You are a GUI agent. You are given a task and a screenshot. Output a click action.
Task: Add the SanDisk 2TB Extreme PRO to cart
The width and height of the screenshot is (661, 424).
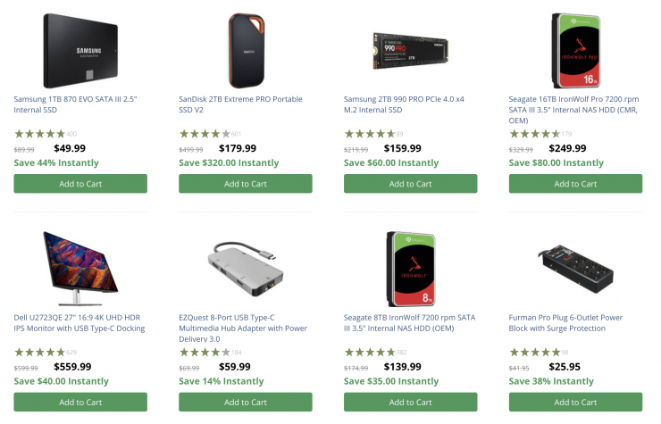[x=246, y=184]
